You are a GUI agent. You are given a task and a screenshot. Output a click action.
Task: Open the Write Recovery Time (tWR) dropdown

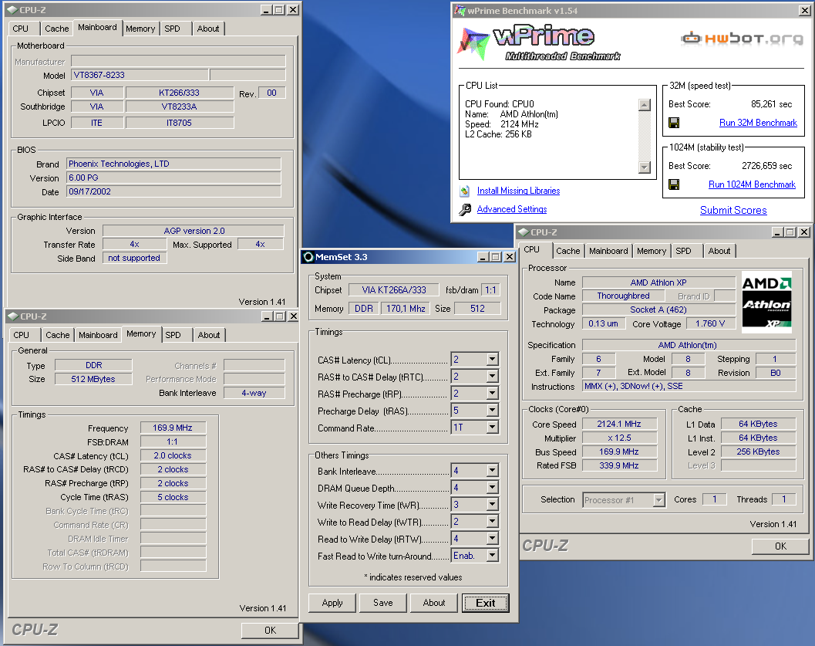click(492, 505)
